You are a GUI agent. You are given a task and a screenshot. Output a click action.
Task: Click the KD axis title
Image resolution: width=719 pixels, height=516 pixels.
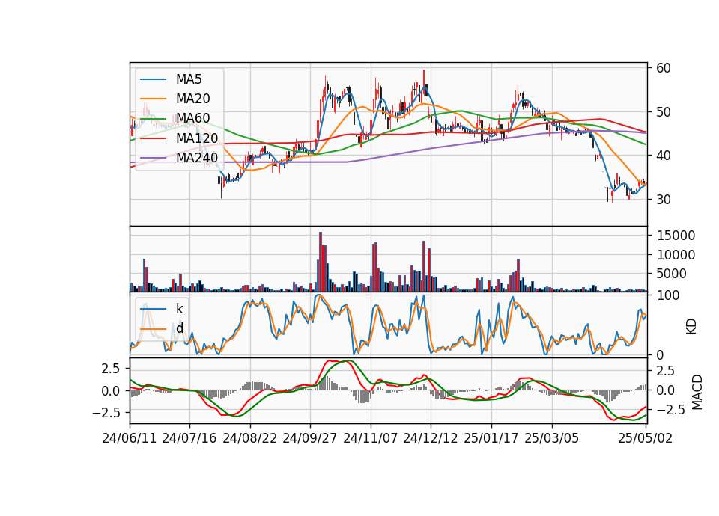691,327
